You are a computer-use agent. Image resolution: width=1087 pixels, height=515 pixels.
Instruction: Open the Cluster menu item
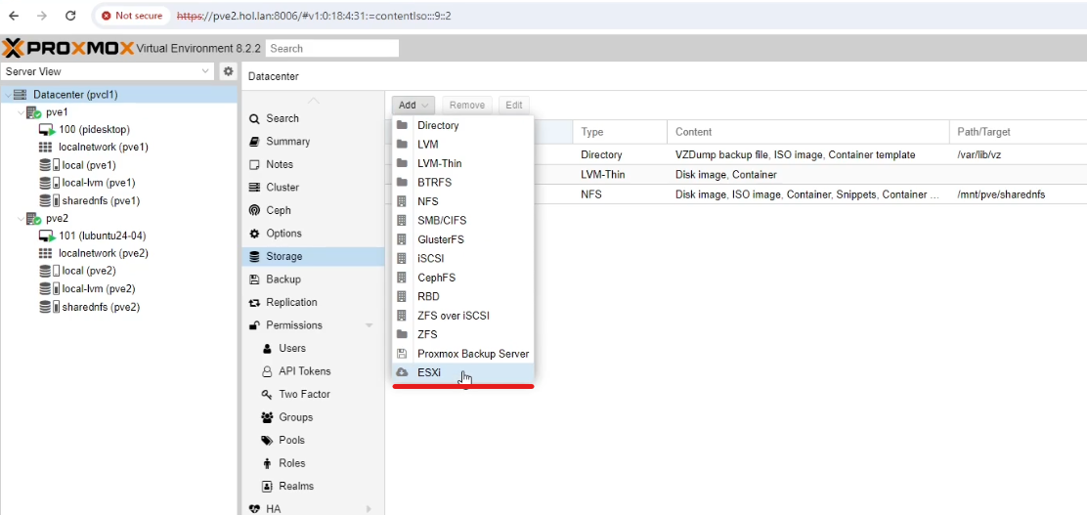314,188
